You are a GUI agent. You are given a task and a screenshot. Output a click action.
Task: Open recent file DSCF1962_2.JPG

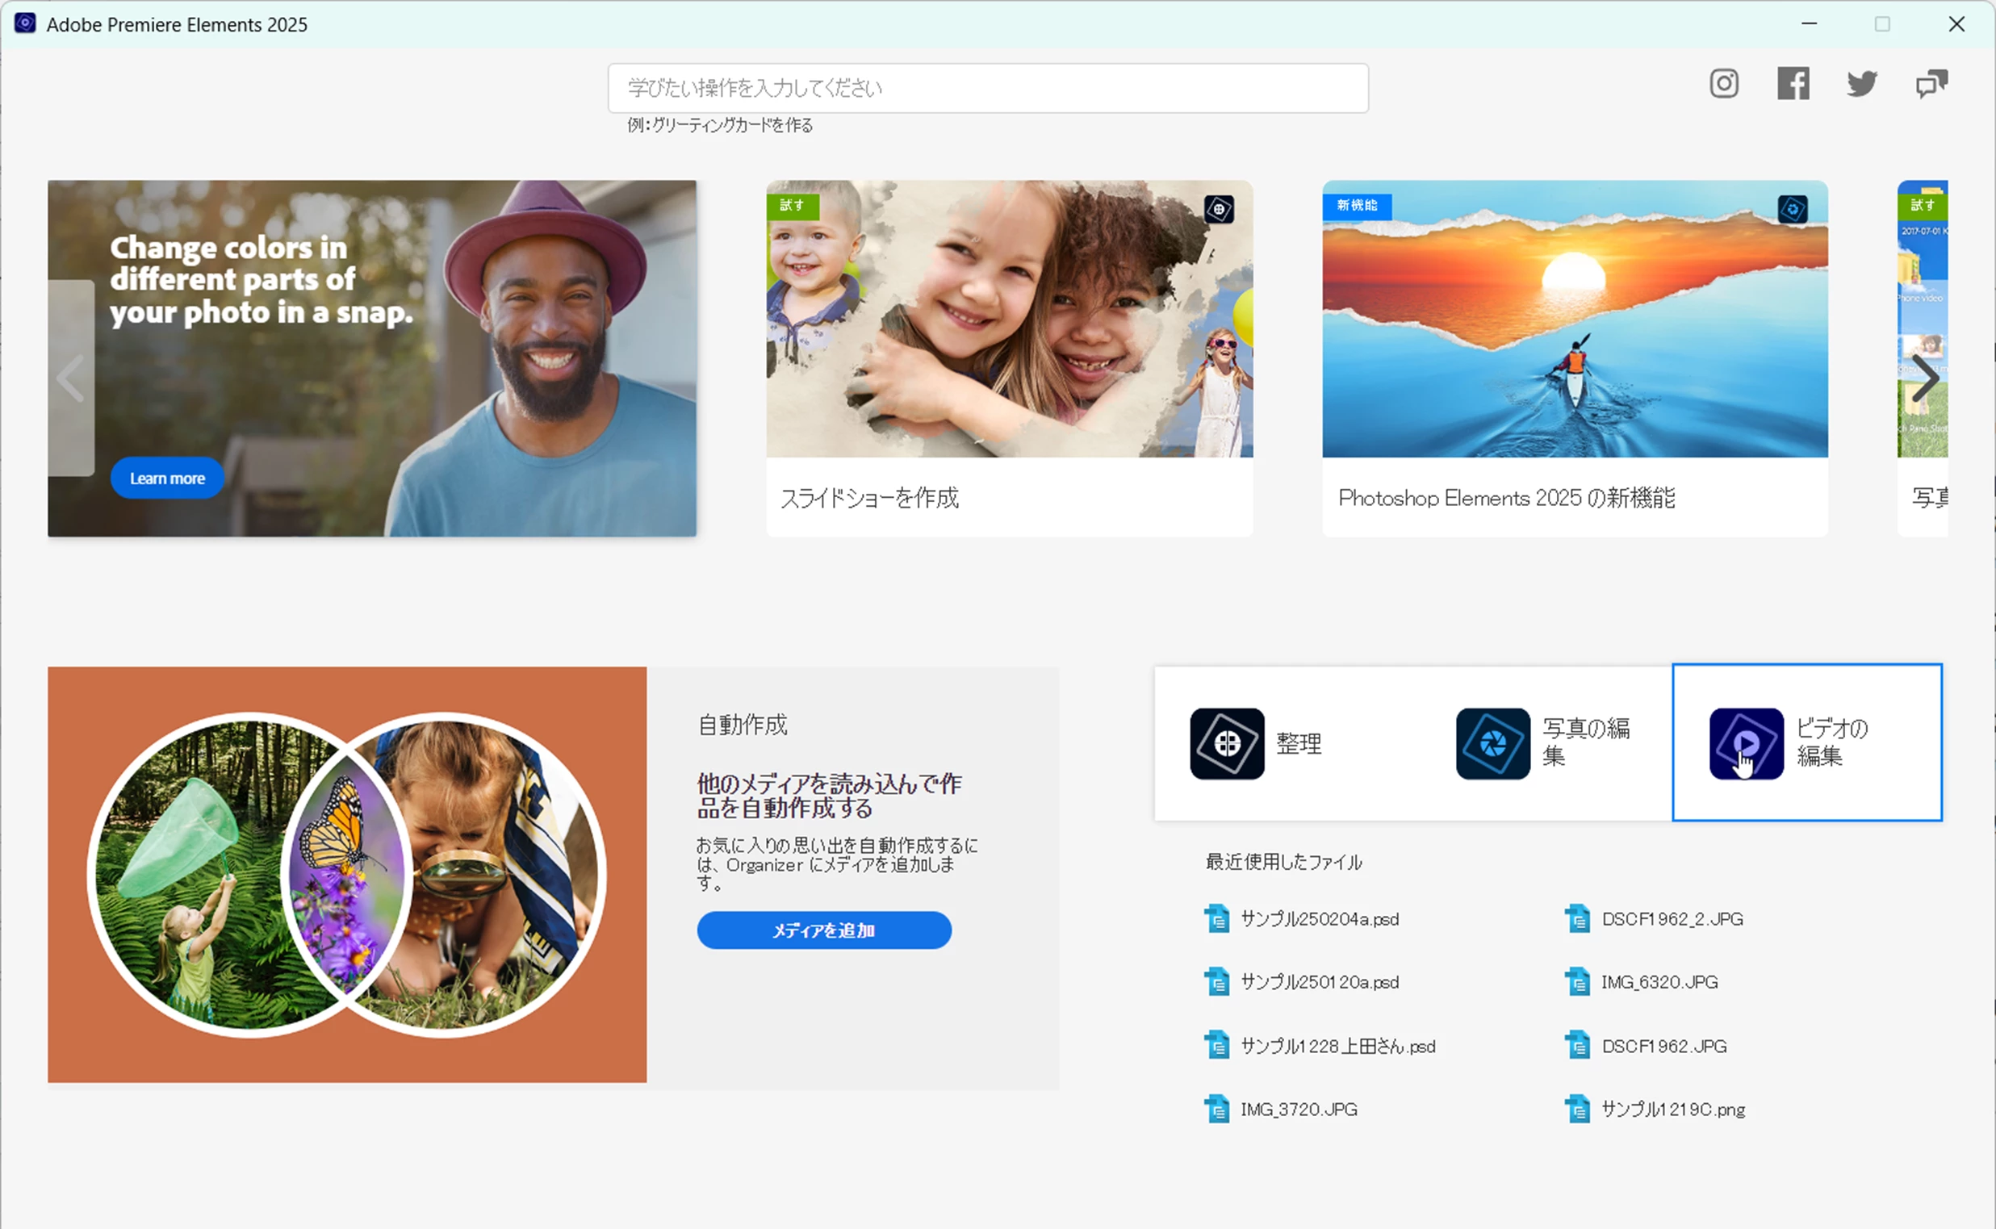click(x=1672, y=919)
